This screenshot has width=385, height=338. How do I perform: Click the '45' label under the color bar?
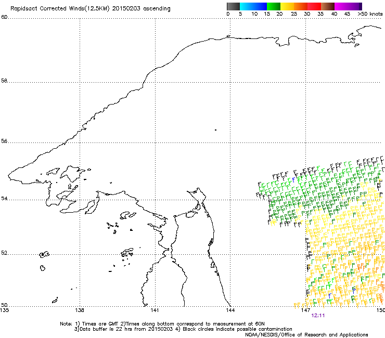point(347,14)
